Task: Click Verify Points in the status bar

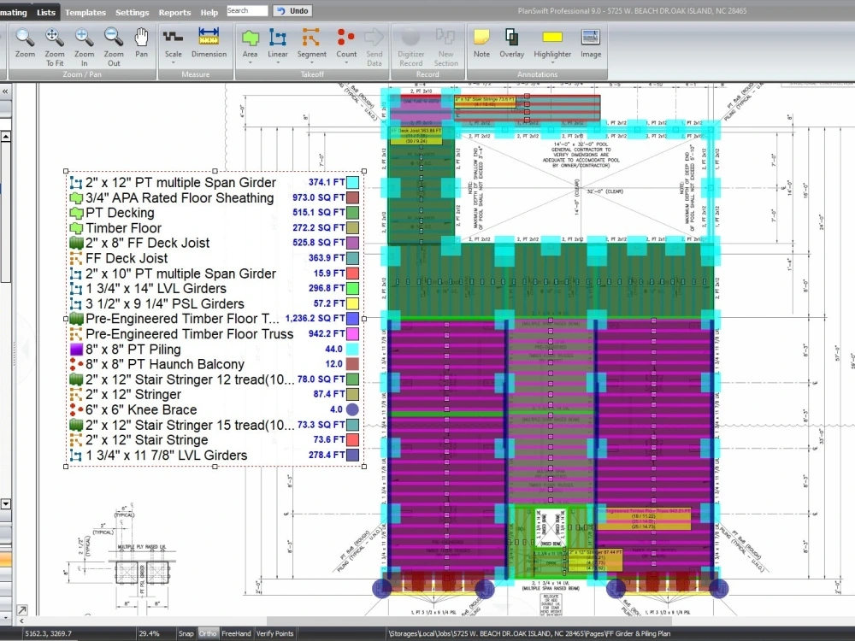Action: [274, 633]
